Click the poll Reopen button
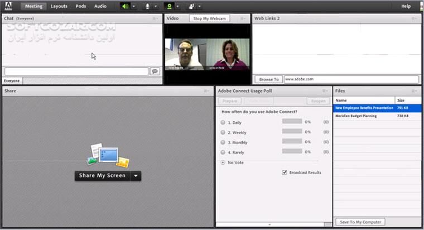 coord(318,101)
